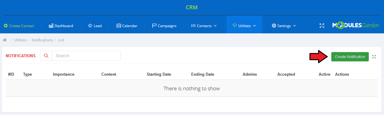Screen dimensions: 384x115
Task: Click Utilities in the breadcrumb
Action: pyautogui.click(x=20, y=40)
